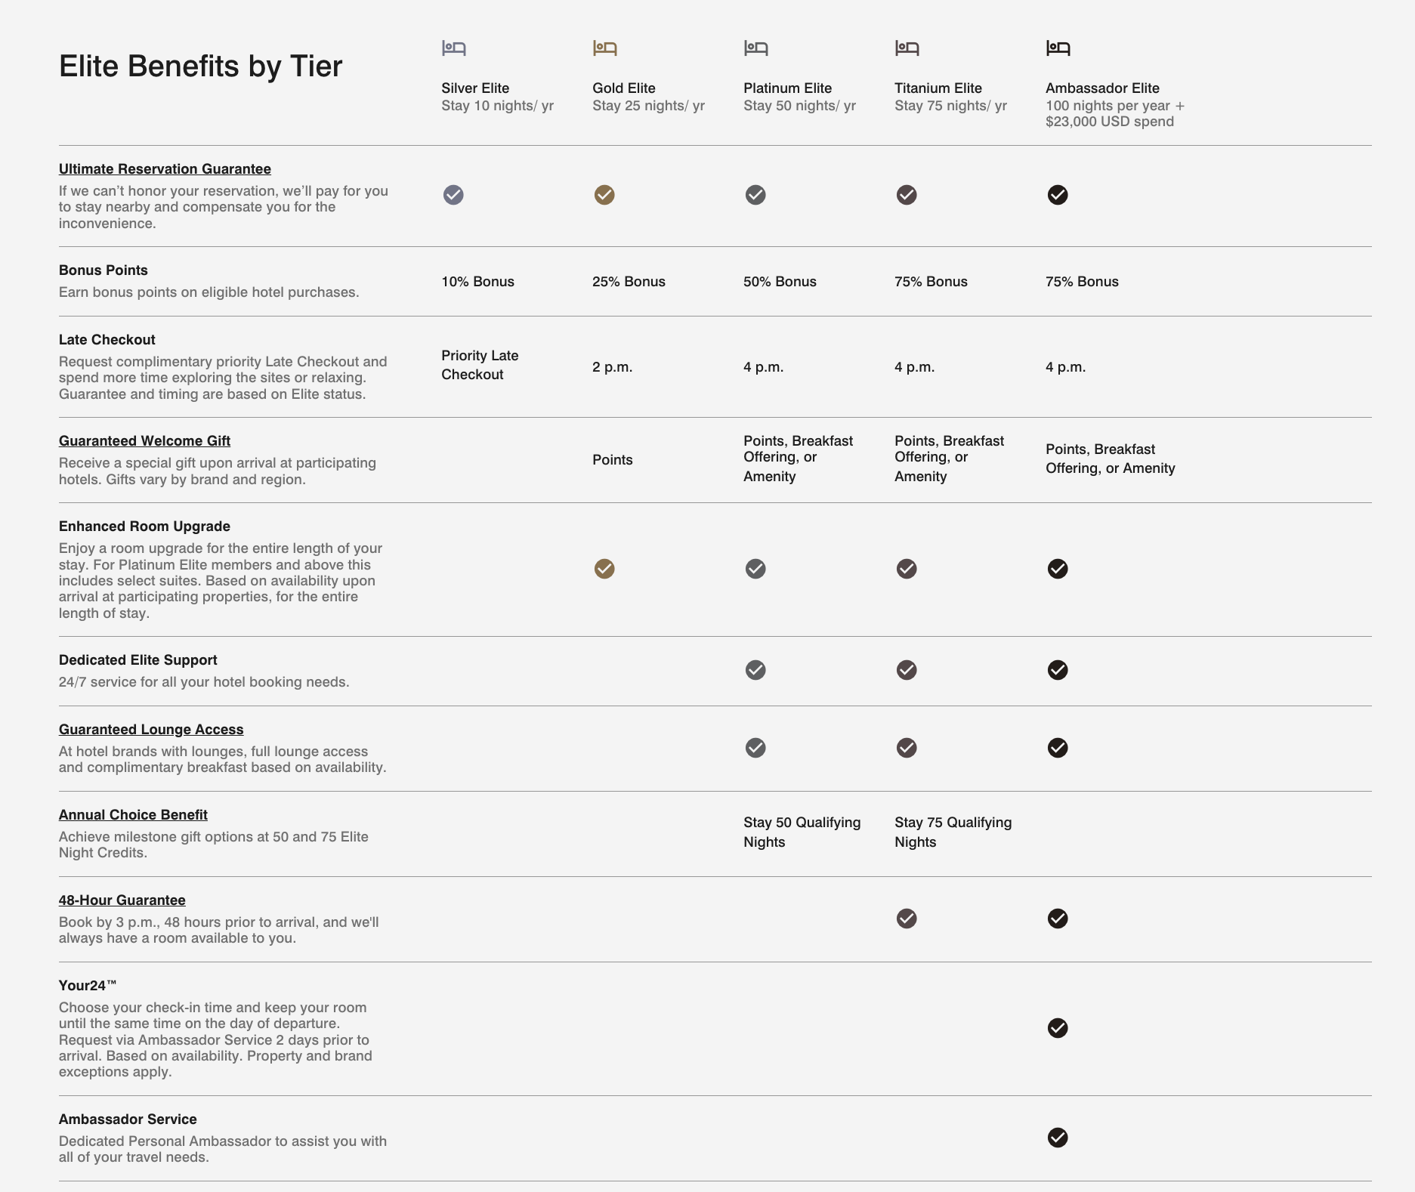Screen dimensions: 1415x1192
Task: Click the Silver Elite bed icon
Action: click(453, 48)
